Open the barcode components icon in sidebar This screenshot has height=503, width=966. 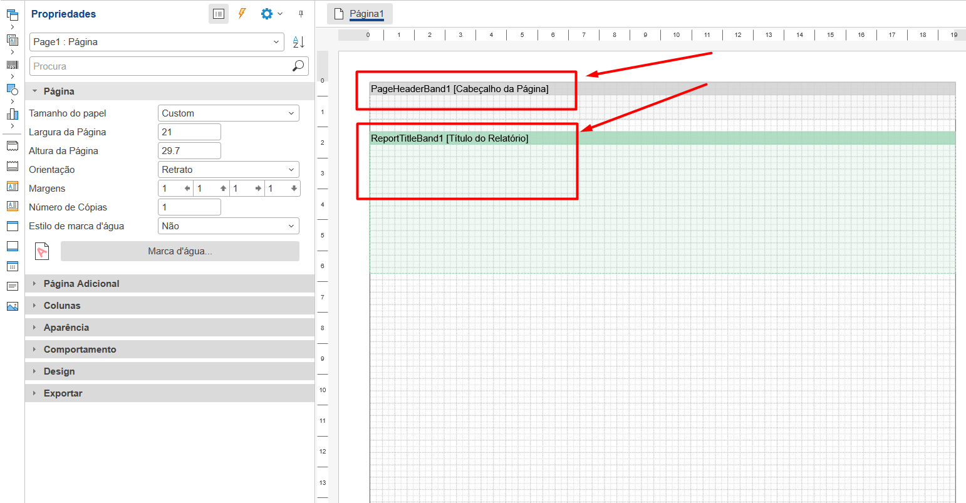[x=12, y=65]
